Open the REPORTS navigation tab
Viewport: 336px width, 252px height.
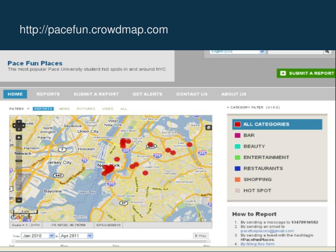point(48,94)
